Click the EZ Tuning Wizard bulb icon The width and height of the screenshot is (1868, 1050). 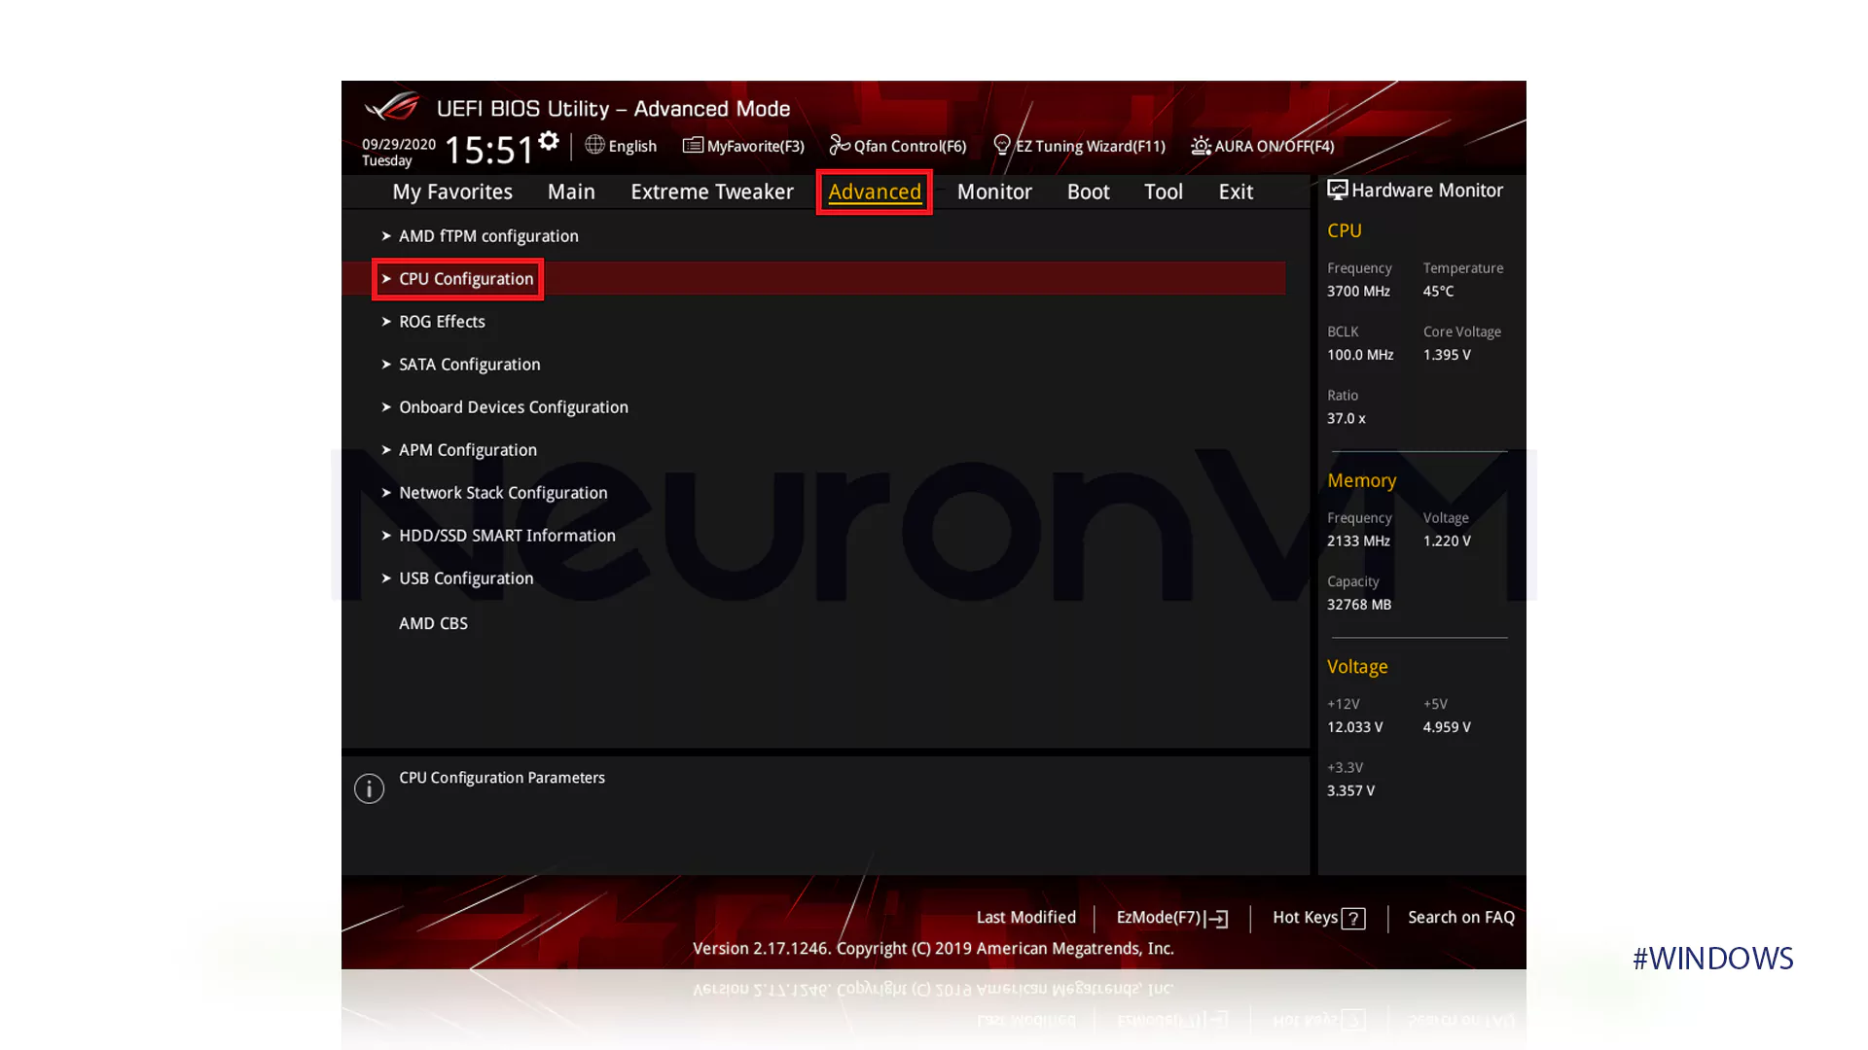pos(1002,145)
